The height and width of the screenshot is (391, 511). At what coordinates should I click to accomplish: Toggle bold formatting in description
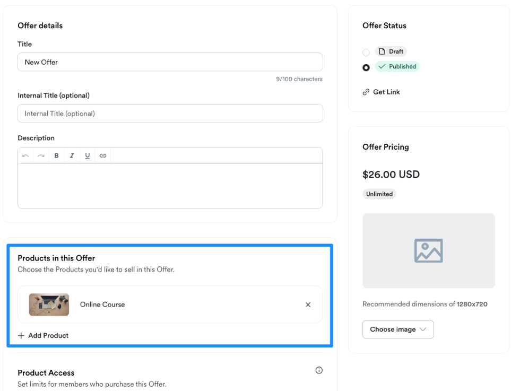56,156
